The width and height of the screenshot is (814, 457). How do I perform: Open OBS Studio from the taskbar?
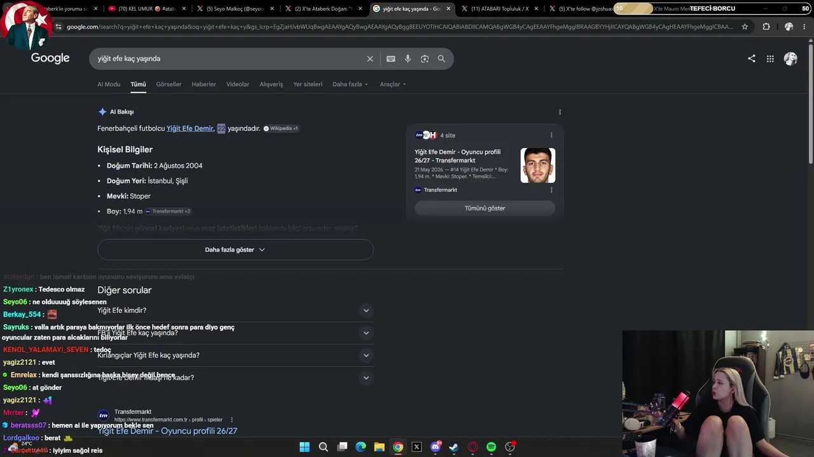coord(510,447)
